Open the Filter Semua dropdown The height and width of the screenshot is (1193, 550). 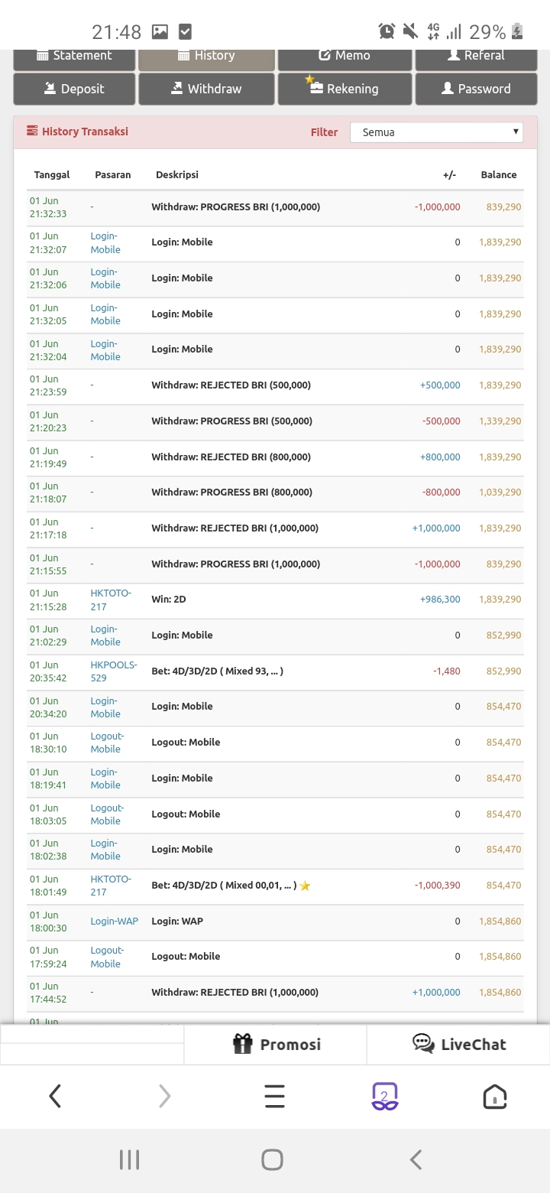click(436, 132)
